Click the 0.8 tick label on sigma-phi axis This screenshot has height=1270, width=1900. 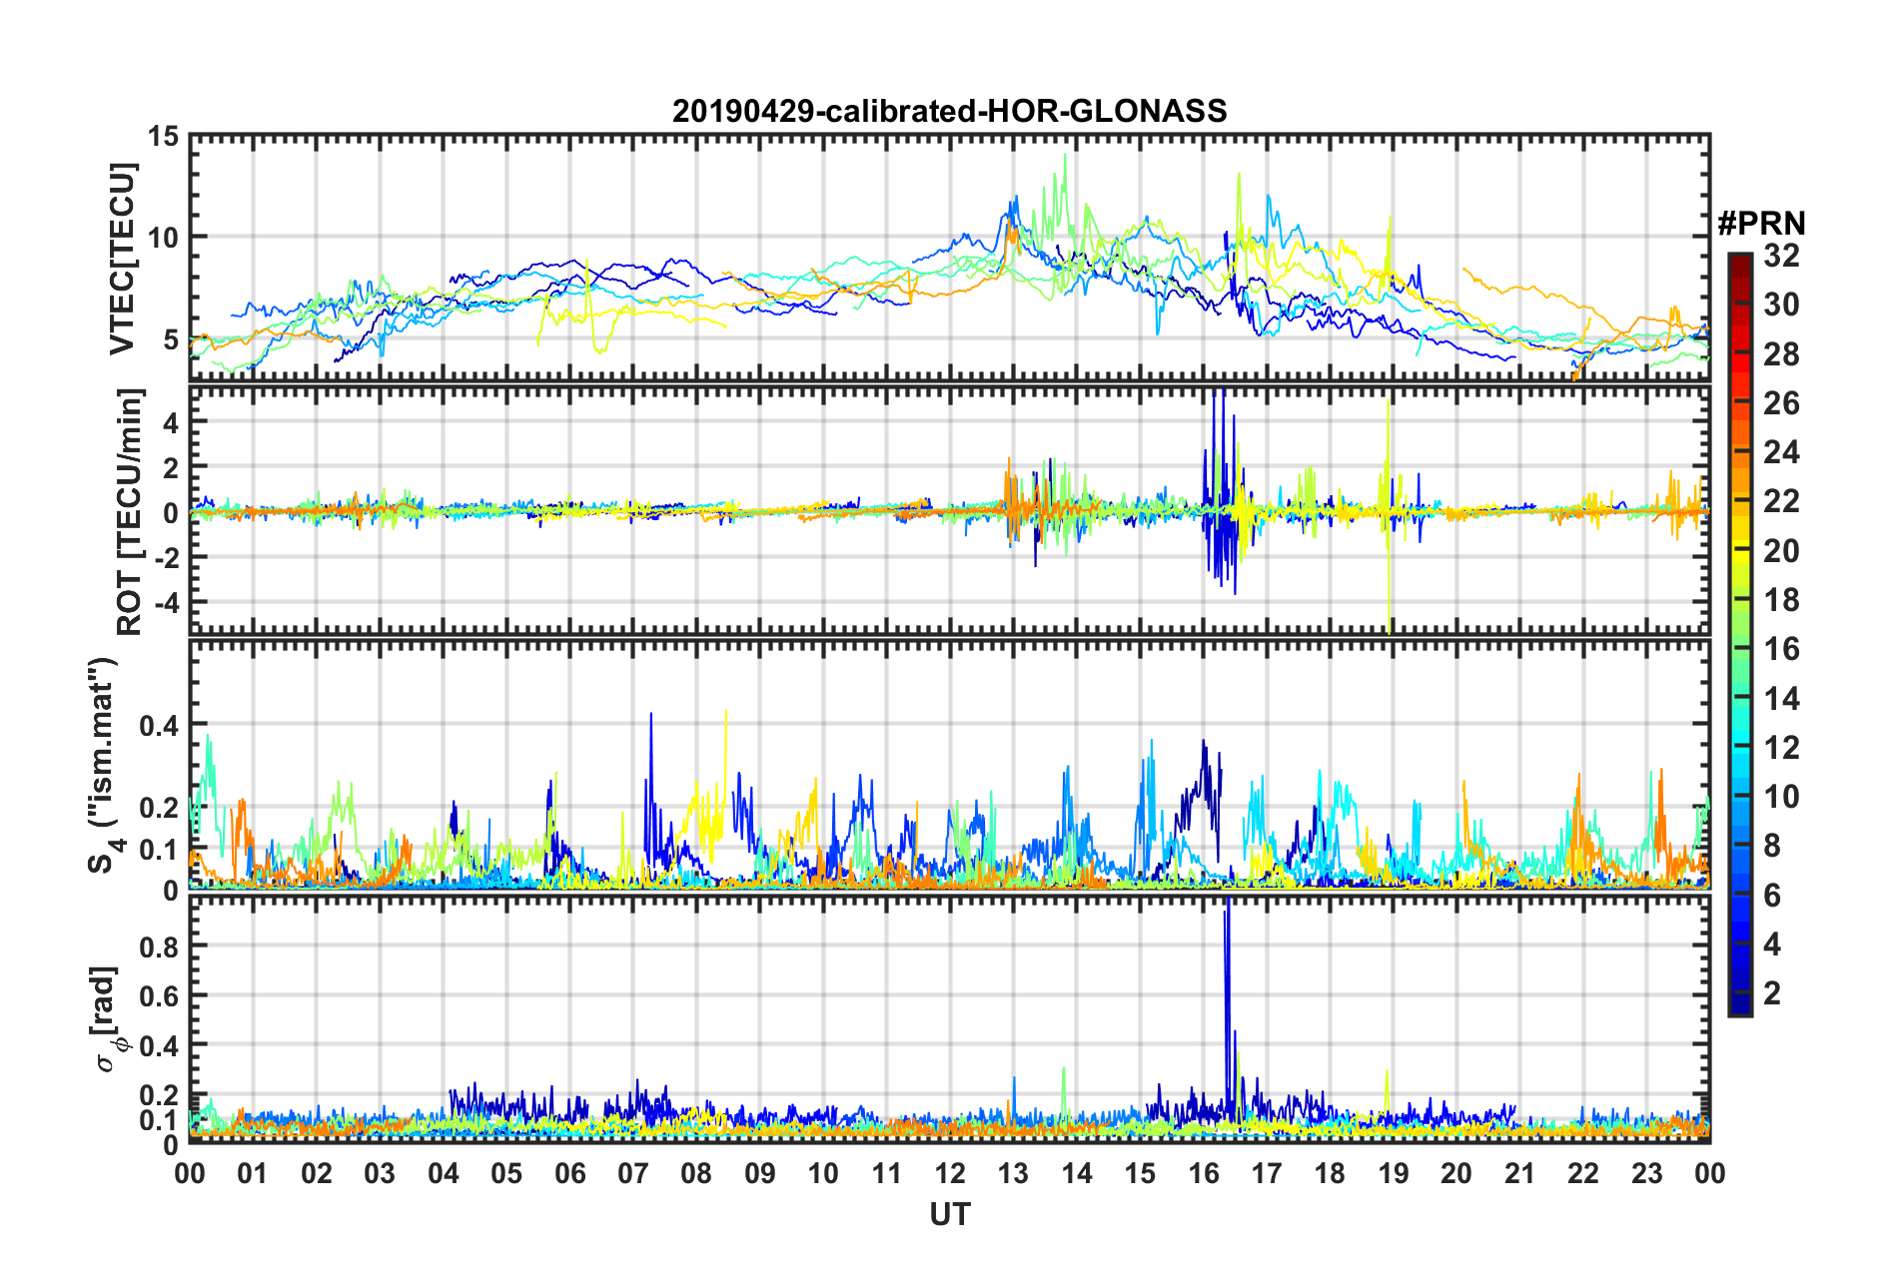[159, 946]
